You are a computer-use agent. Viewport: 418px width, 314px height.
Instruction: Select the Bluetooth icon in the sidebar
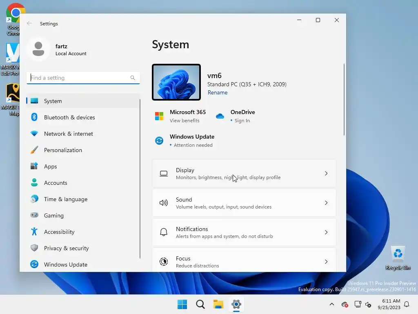coord(34,117)
